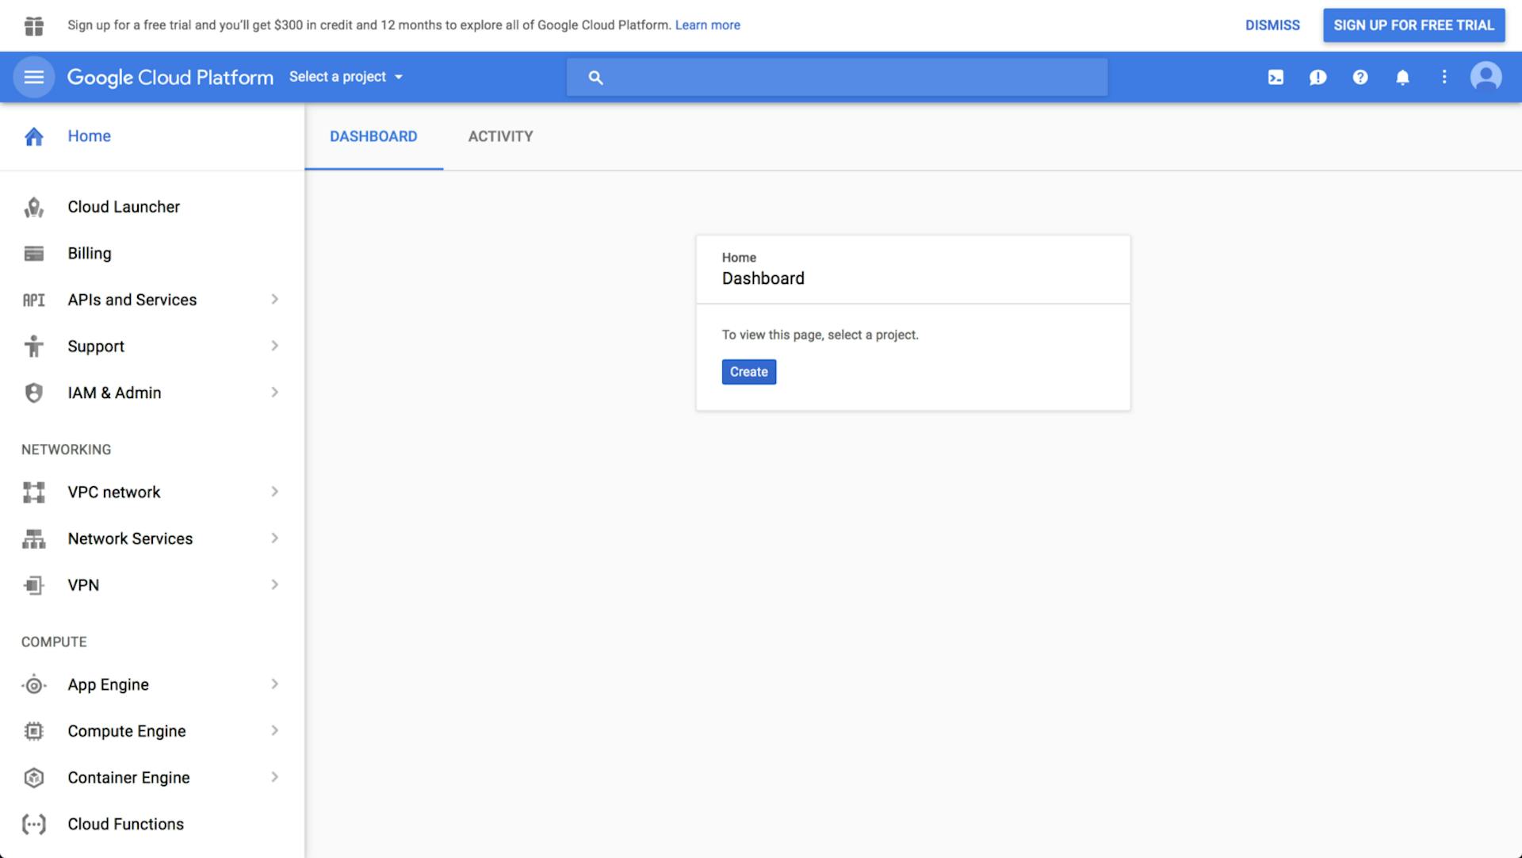1522x858 pixels.
Task: Open the Select a project dropdown
Action: [346, 77]
